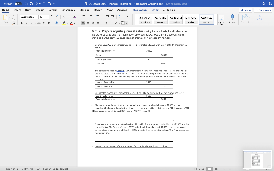Select the Sort icon in the ribbon
Image resolution: width=274 pixels, height=171 pixels.
(120, 17)
